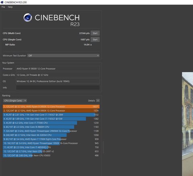Click the Cinebench app icon in title bar
Screen dimensions: 193x176
(2, 2)
